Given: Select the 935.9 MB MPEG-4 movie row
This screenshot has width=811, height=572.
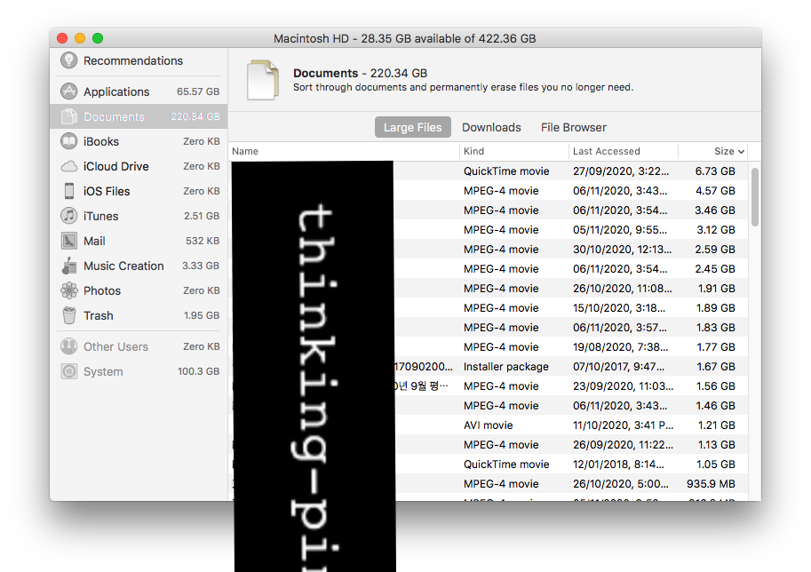Looking at the screenshot, I should point(489,484).
